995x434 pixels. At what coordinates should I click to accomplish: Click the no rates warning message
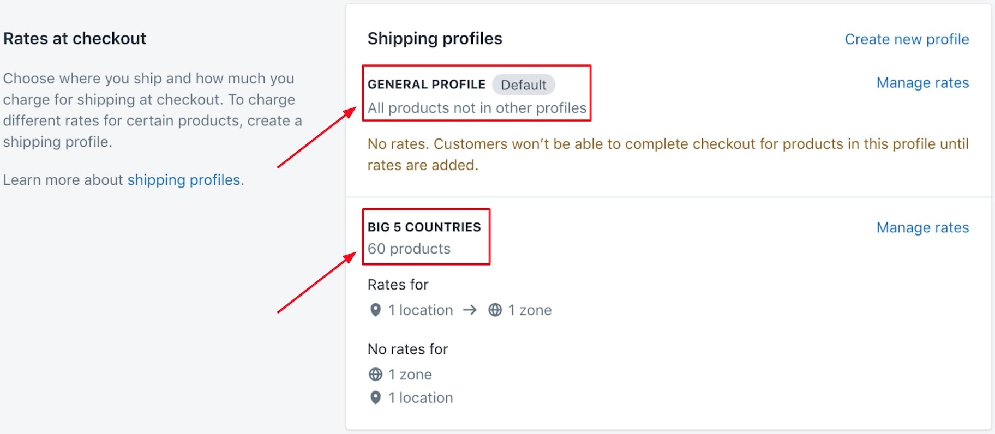[x=666, y=154]
